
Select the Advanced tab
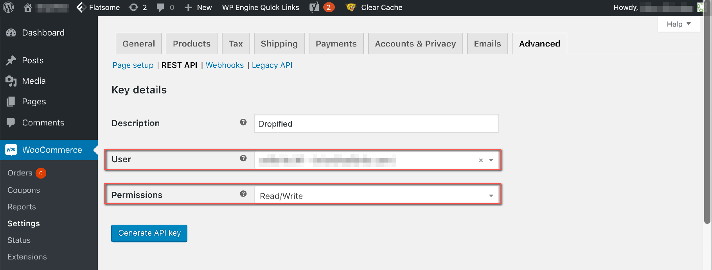[x=540, y=44]
